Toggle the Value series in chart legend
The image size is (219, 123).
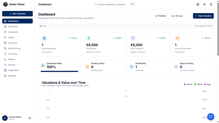(x=198, y=84)
